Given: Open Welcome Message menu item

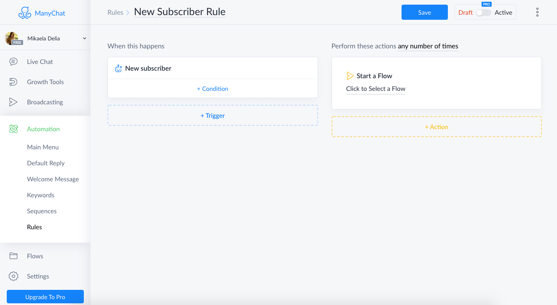Looking at the screenshot, I should point(53,179).
